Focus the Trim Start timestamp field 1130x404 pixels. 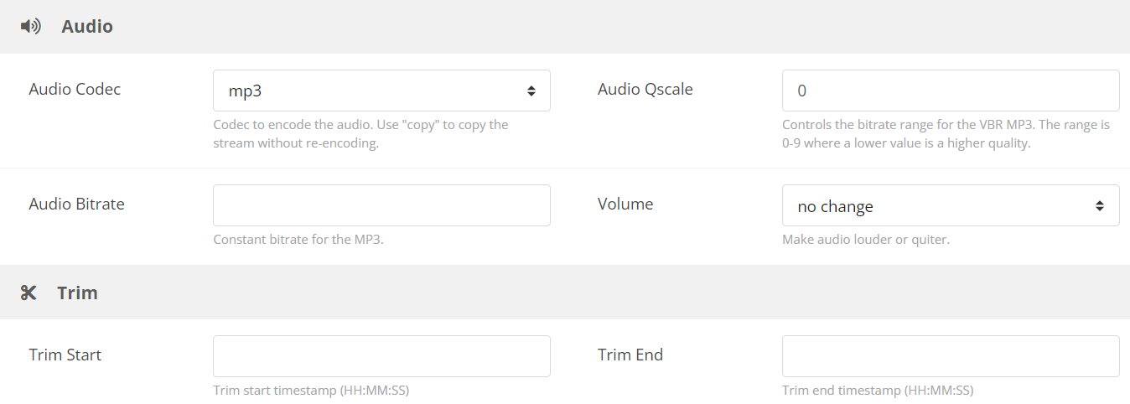381,356
